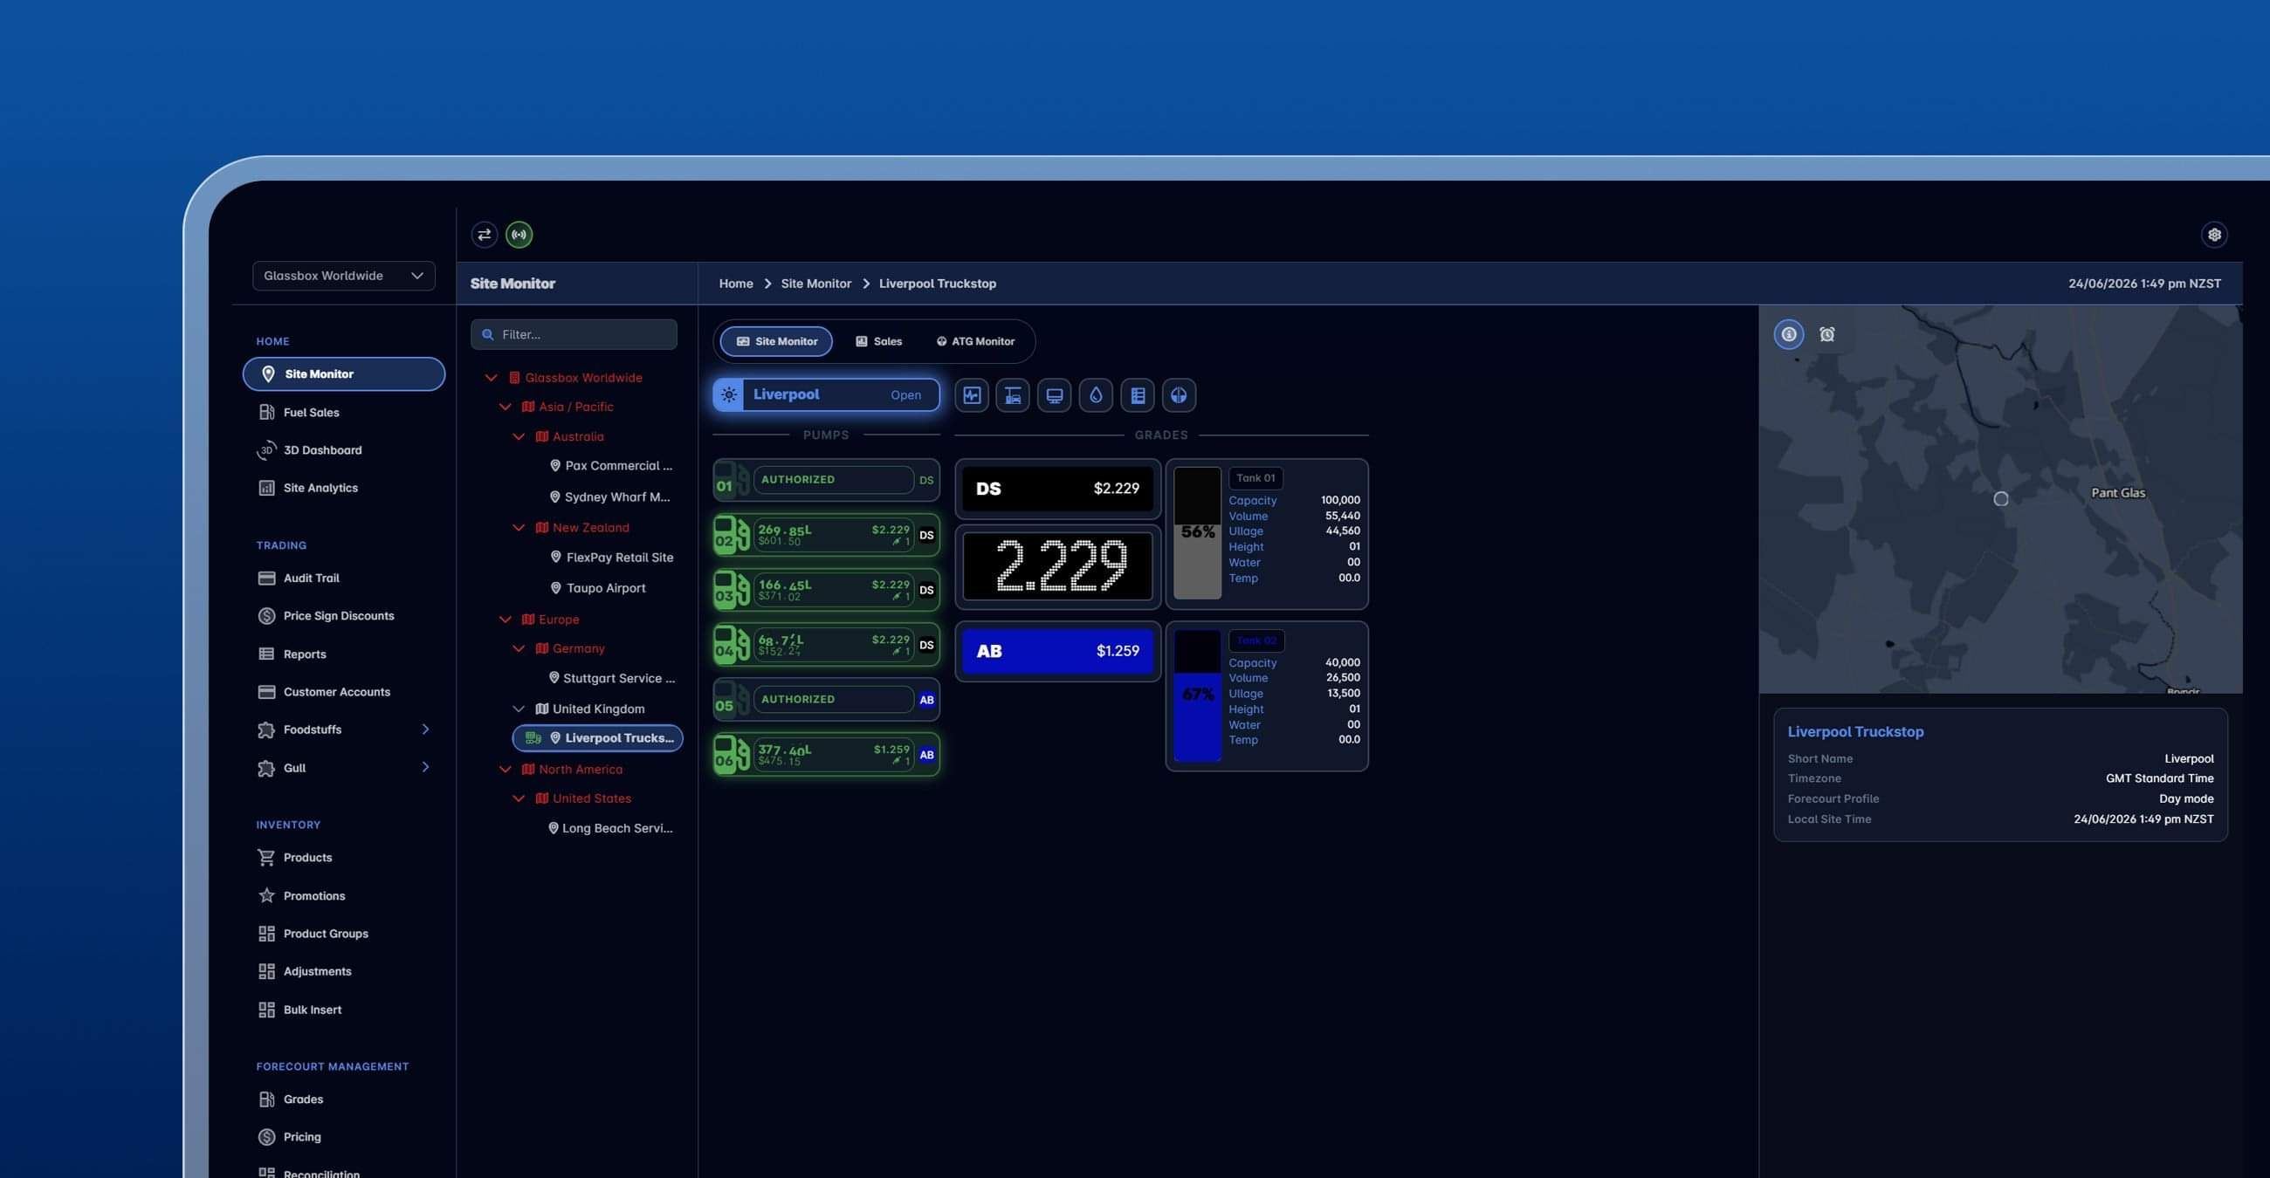Select Site Monitor in the sidebar
The height and width of the screenshot is (1178, 2270).
point(344,373)
